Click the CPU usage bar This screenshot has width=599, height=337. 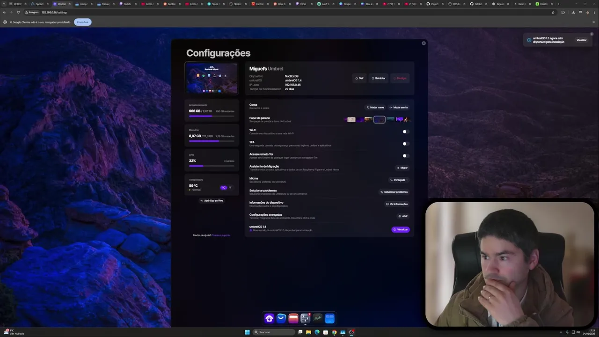coord(212,165)
